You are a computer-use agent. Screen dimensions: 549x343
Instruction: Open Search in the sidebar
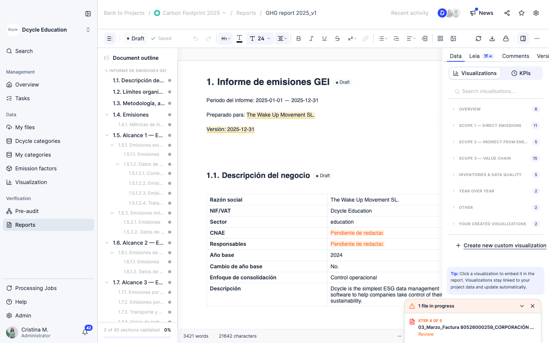pyautogui.click(x=48, y=51)
